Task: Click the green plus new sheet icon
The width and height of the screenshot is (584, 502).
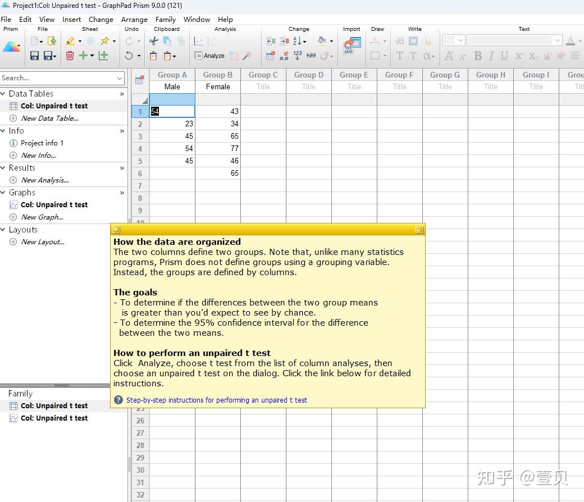Action: click(x=84, y=56)
